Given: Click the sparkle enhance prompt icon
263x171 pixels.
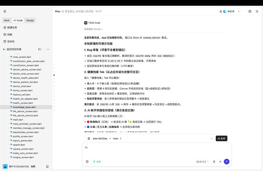Looking at the screenshot, I should click(220, 161).
